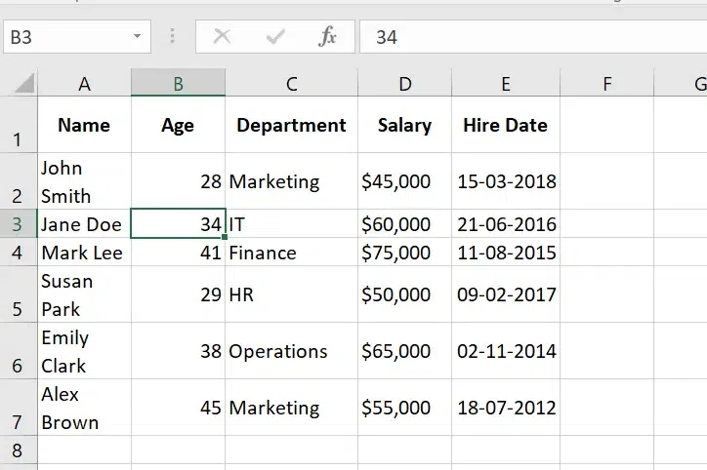Select the Mark Lee cell
Screen dimensions: 707x470
pyautogui.click(x=84, y=253)
